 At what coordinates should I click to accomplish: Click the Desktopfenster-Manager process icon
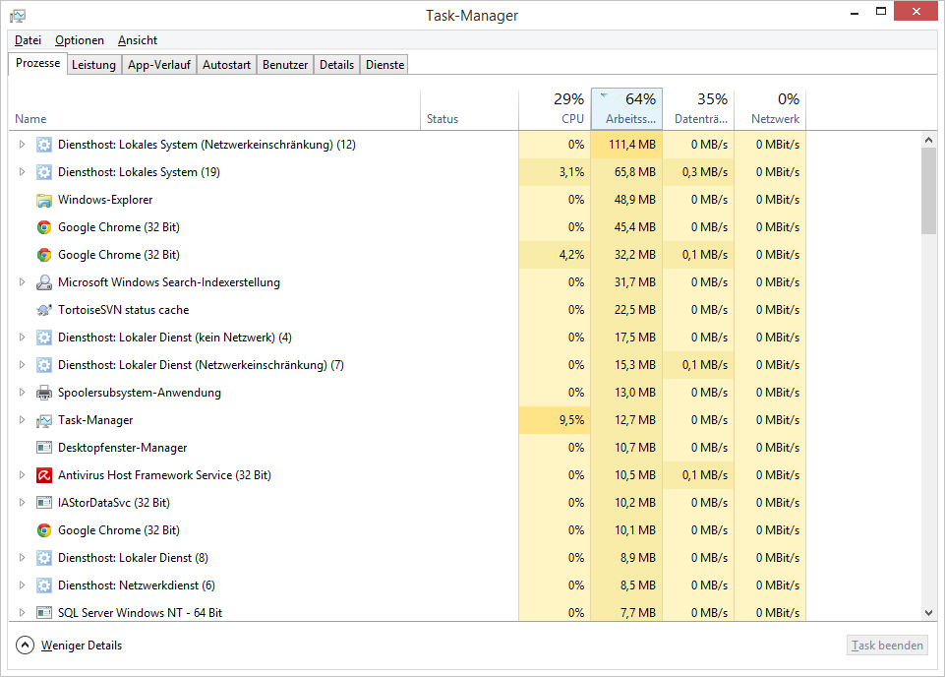point(44,448)
